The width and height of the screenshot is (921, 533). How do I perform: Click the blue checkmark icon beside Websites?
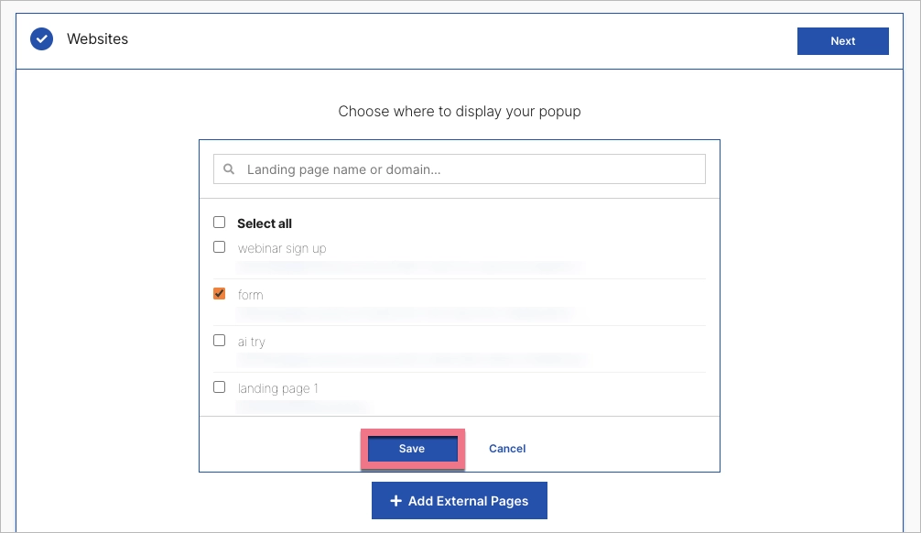pyautogui.click(x=41, y=39)
